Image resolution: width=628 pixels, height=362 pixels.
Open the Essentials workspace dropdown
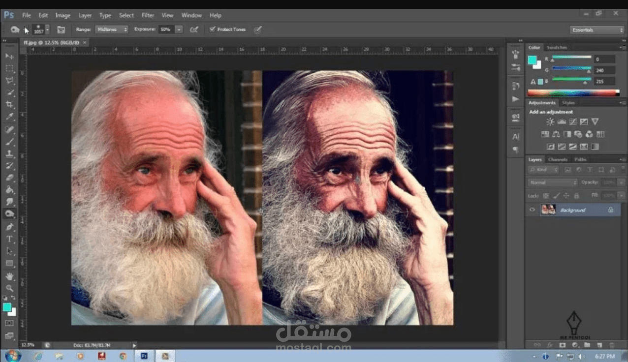pyautogui.click(x=597, y=30)
